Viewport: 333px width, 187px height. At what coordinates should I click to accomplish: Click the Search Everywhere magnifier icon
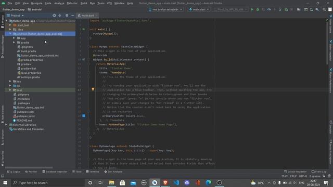324,9
